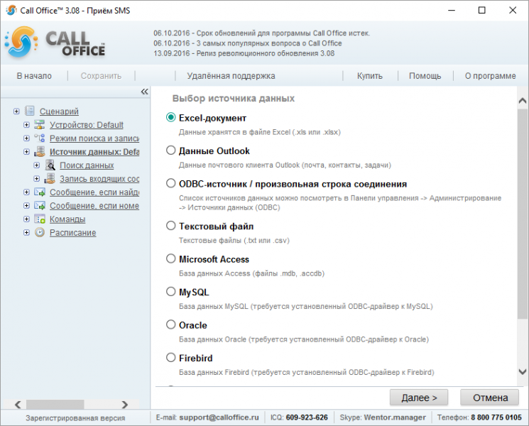This screenshot has width=529, height=426.
Task: Click the scroll up arrow
Action: pyautogui.click(x=522, y=101)
